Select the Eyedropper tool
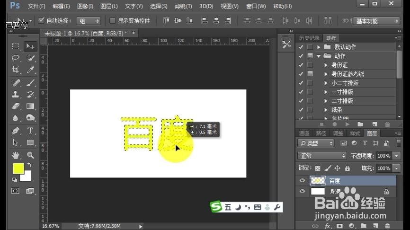410x230 pixels. point(30,70)
